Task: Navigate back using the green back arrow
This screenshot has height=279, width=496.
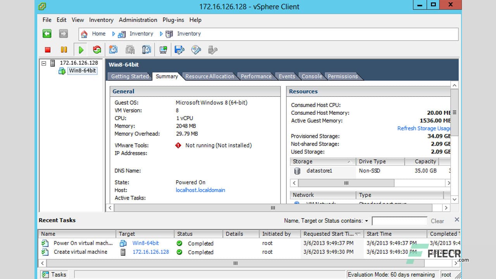Action: tap(46, 34)
